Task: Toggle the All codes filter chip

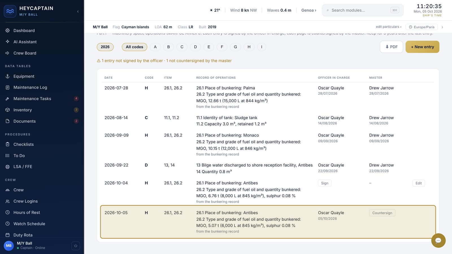Action: 134,47
